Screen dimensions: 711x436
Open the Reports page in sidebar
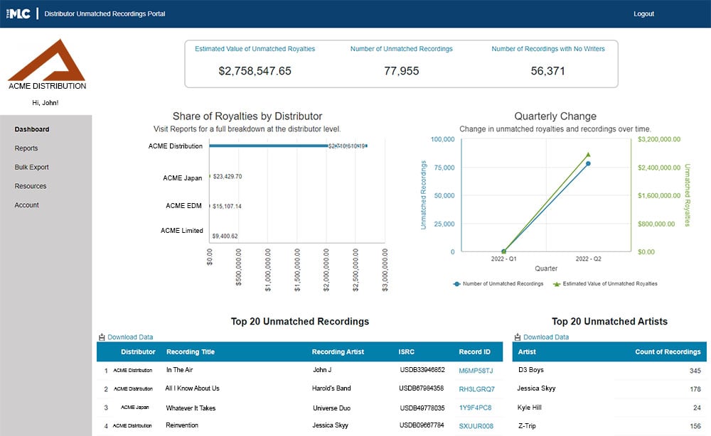coord(26,148)
